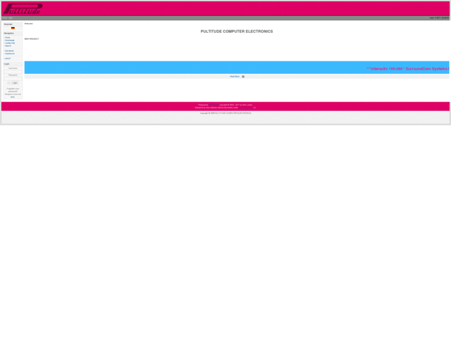This screenshot has width=451, height=338.
Task: Open Home in the Navigation panel
Action: coord(7,38)
